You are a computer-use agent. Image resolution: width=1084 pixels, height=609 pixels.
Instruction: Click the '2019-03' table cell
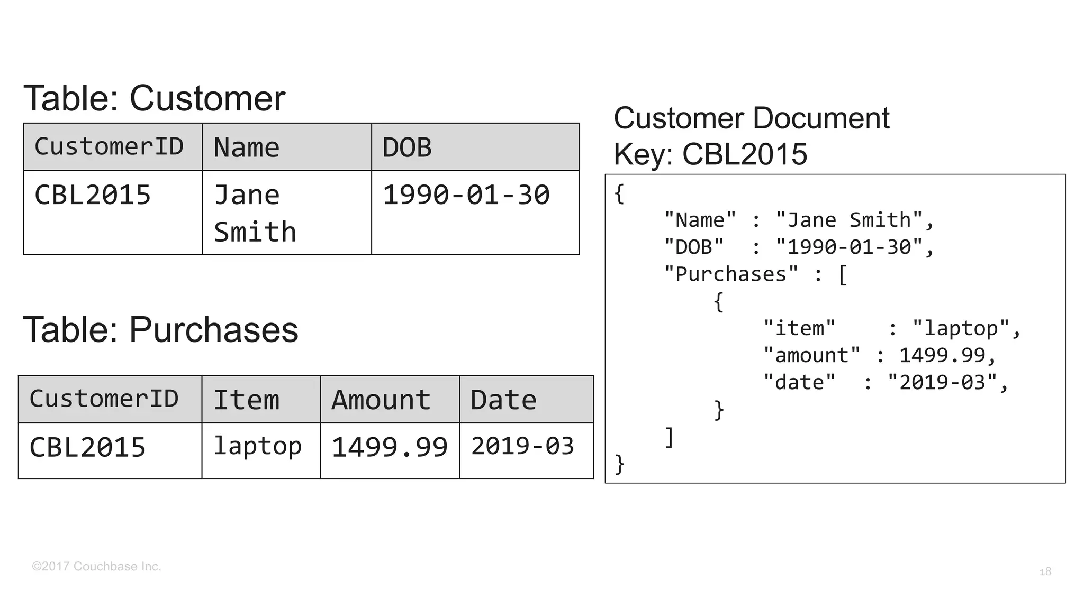click(x=527, y=451)
